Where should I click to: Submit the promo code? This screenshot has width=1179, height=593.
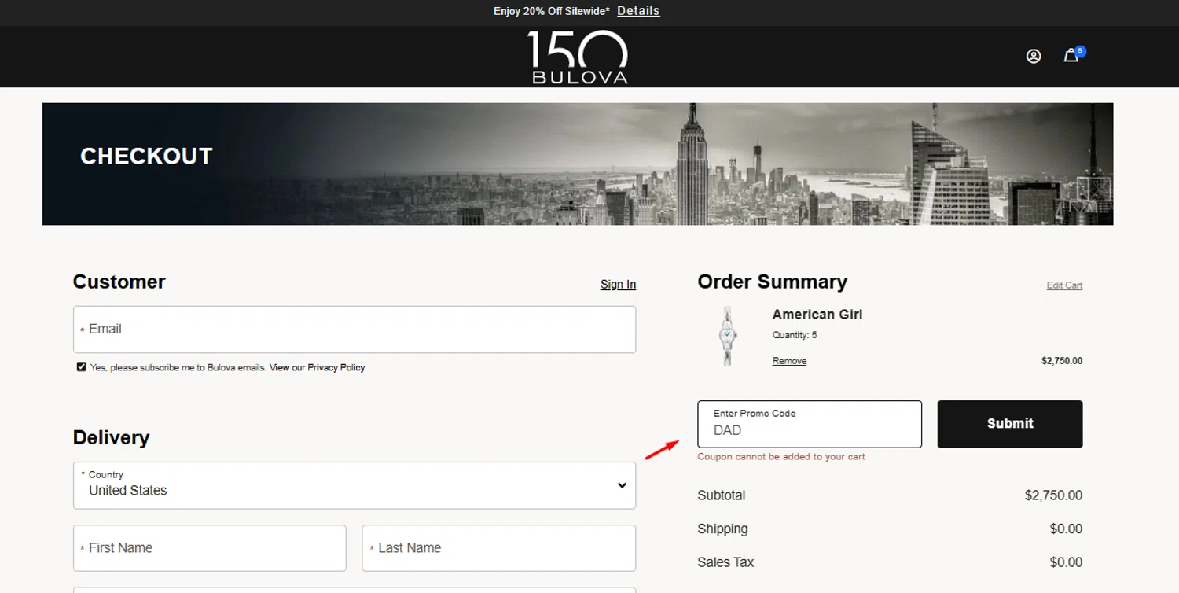[1010, 424]
